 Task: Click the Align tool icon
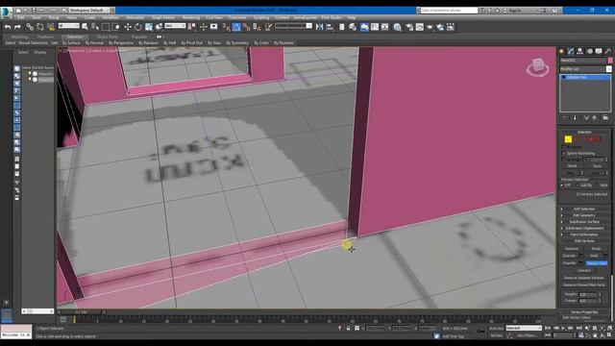point(330,27)
